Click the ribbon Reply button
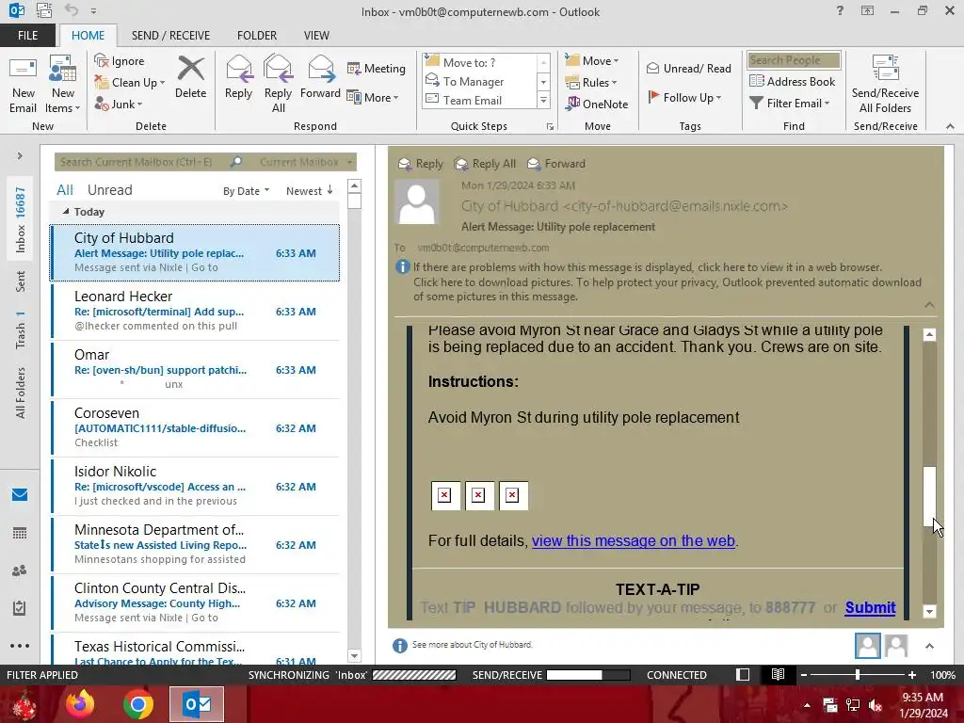 [238, 77]
